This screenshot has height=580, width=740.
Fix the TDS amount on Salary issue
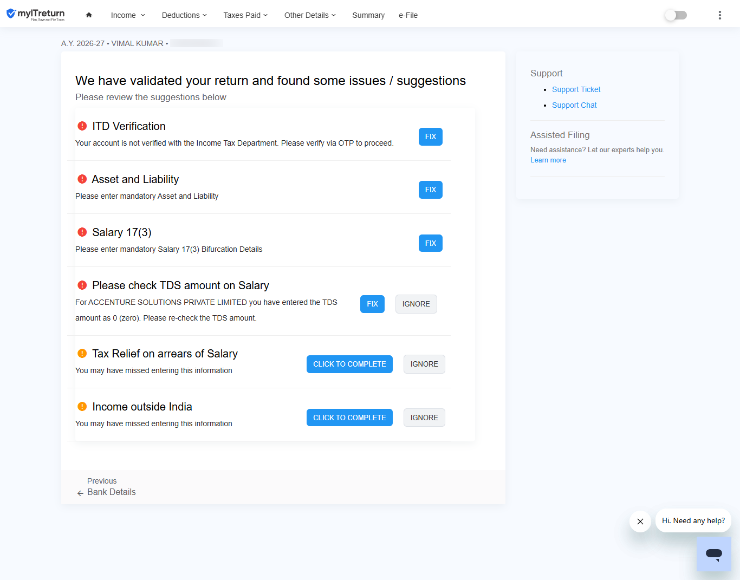[372, 304]
